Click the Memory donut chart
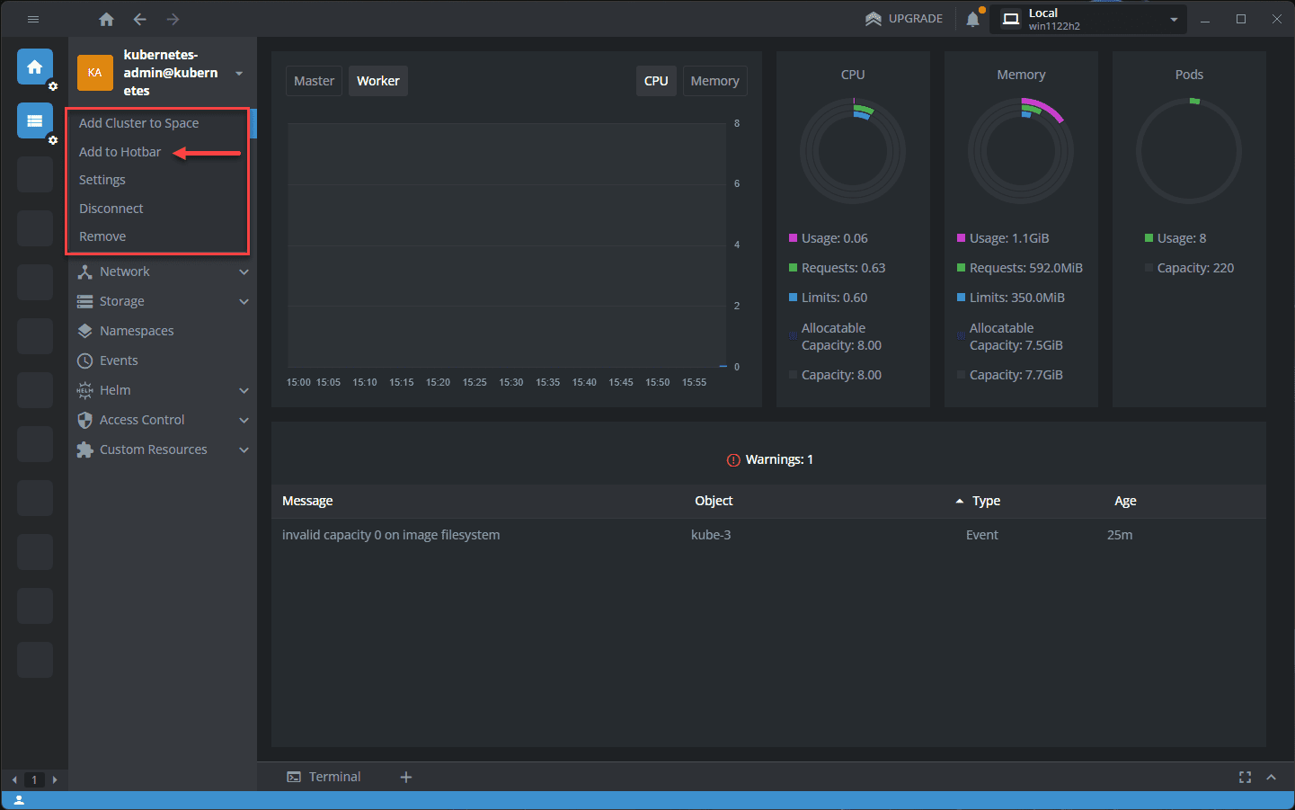This screenshot has height=810, width=1295. [1021, 151]
